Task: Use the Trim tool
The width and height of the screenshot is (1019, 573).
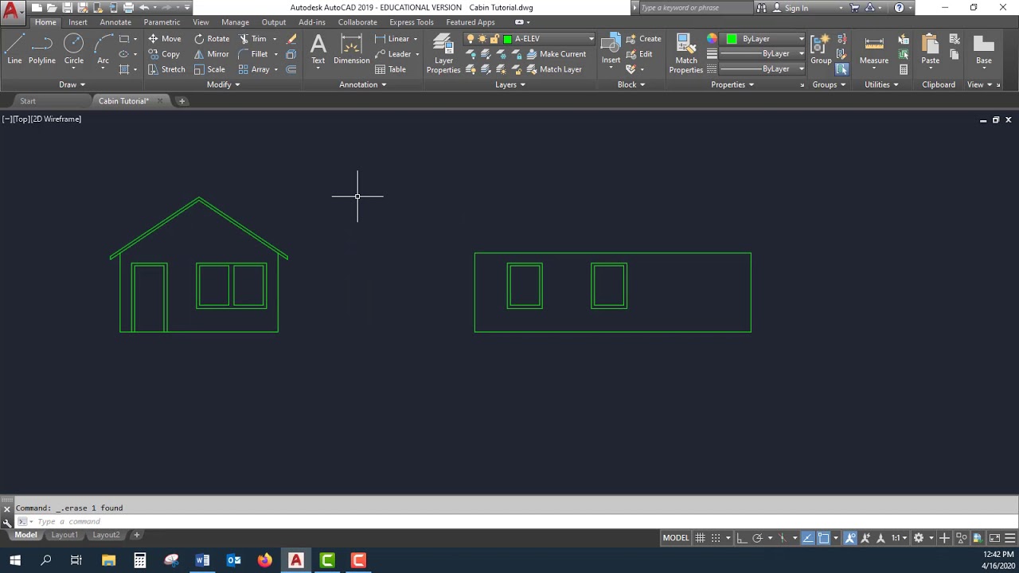Action: (x=252, y=38)
